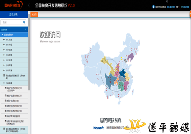The image size is (191, 134).
Task: Collapse the 扶贫对象 menu header
Action: 26,29
